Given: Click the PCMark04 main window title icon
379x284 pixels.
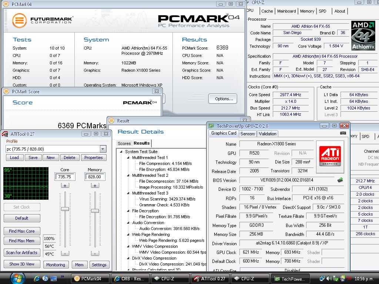Looking at the screenshot, I should coord(6,4).
